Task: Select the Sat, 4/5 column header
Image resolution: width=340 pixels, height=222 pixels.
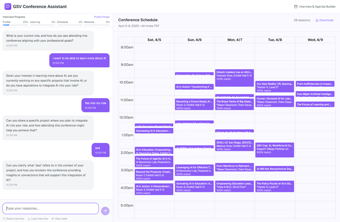Action: pyautogui.click(x=154, y=40)
